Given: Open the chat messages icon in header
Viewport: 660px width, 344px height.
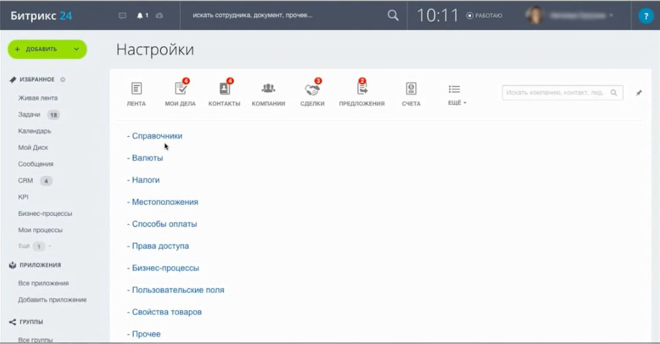Looking at the screenshot, I should point(122,16).
